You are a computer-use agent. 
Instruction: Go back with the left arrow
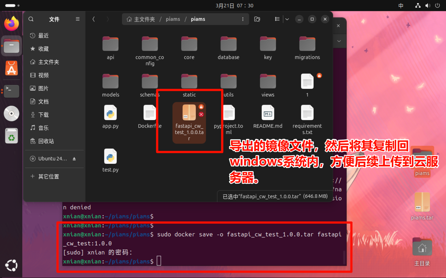[x=94, y=19]
